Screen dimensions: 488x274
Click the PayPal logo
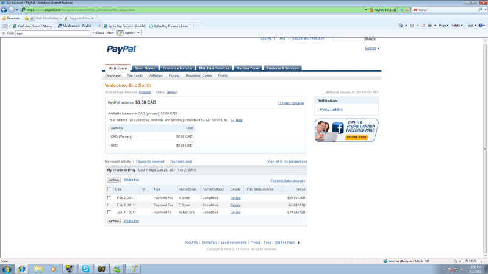point(121,49)
